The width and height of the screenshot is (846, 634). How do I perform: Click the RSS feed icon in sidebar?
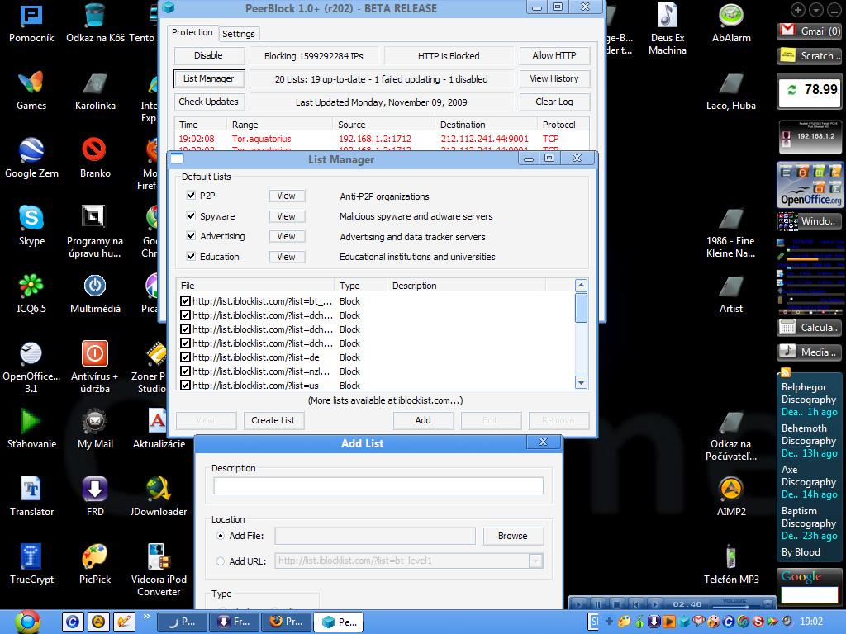coord(786,372)
